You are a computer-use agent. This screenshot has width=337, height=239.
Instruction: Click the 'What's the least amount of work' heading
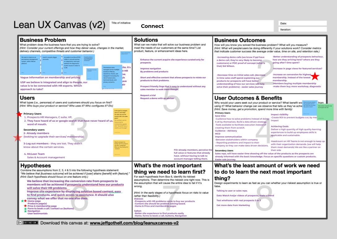[267, 172]
